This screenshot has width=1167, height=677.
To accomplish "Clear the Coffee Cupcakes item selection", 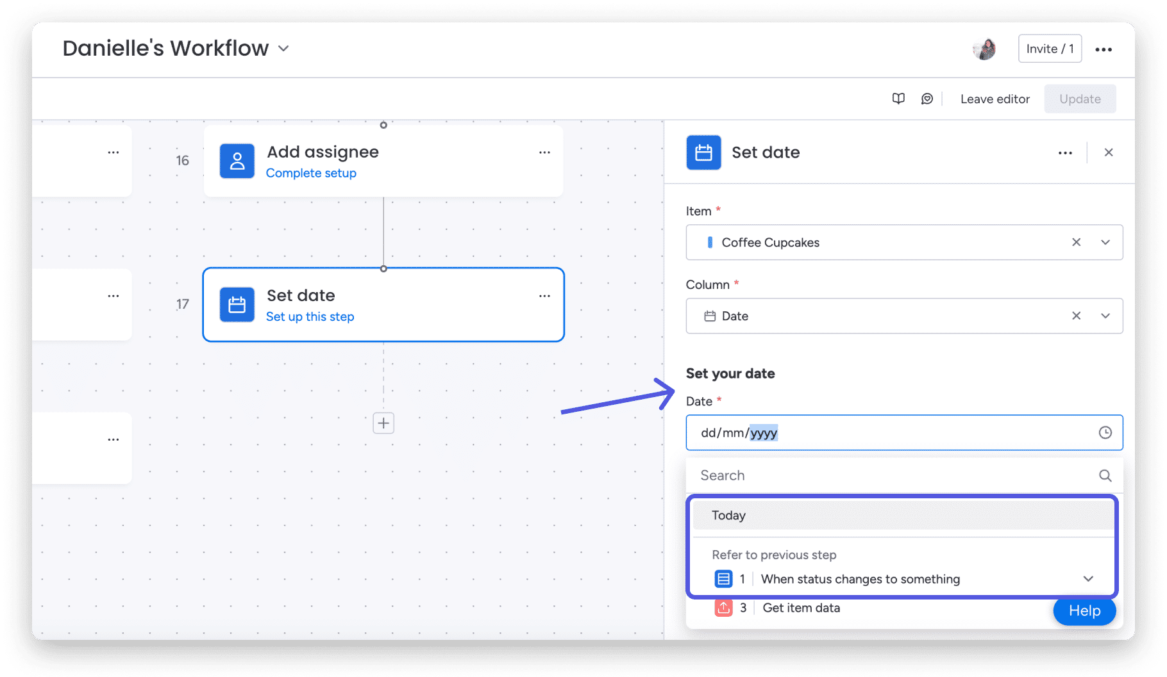I will (x=1076, y=242).
